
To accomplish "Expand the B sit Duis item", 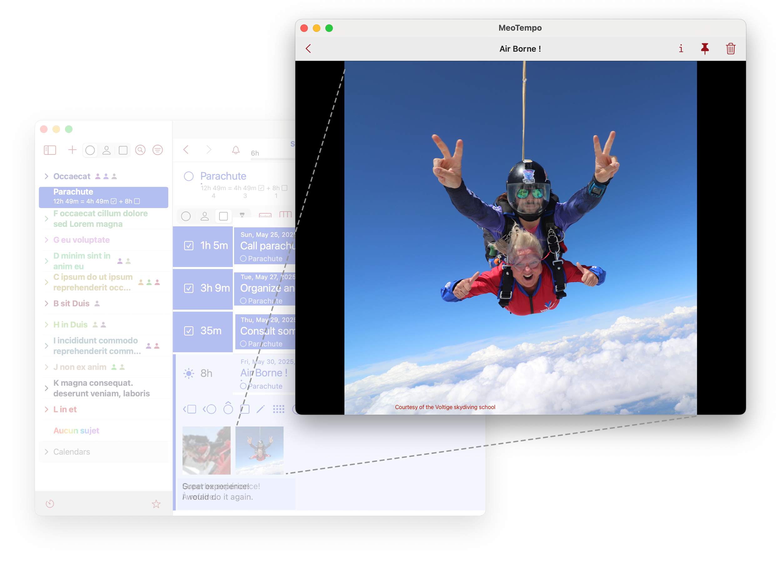I will [47, 303].
